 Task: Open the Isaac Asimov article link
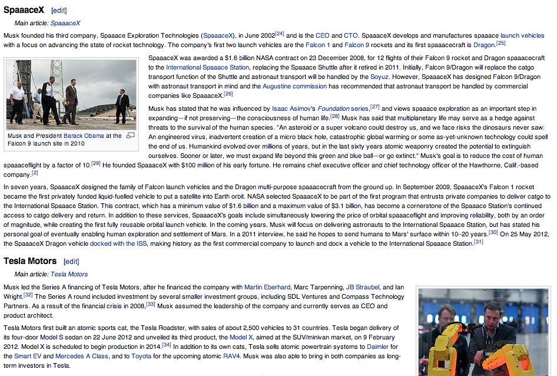pyautogui.click(x=294, y=108)
